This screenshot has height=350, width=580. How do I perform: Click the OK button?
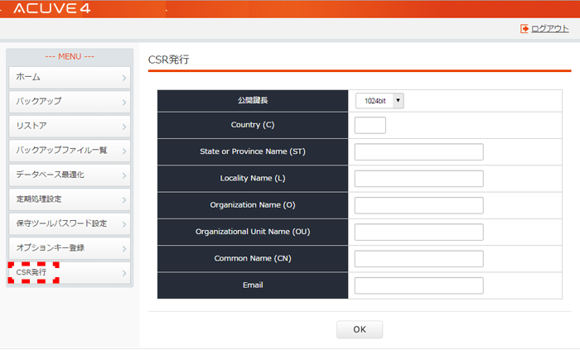[x=360, y=329]
